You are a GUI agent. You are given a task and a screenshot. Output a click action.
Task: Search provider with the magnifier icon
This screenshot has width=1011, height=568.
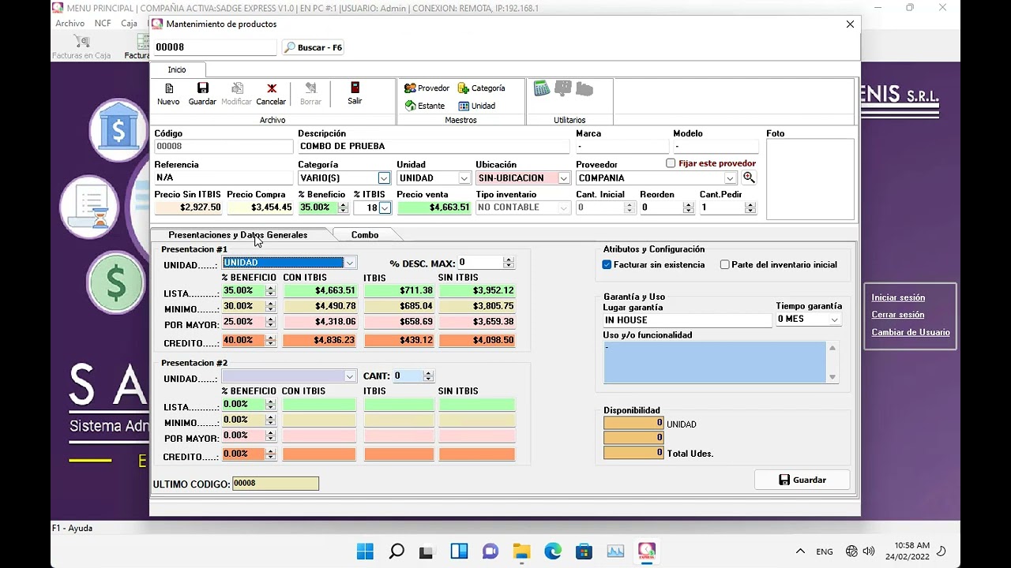[749, 177]
